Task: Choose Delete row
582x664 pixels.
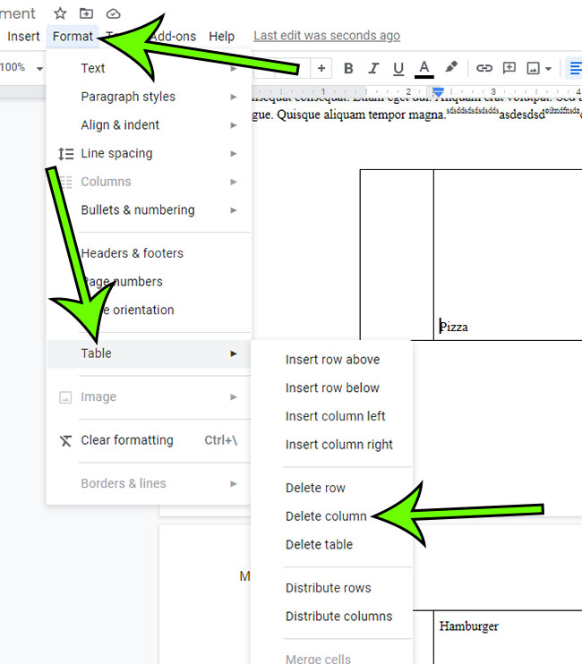Action: pyautogui.click(x=331, y=488)
